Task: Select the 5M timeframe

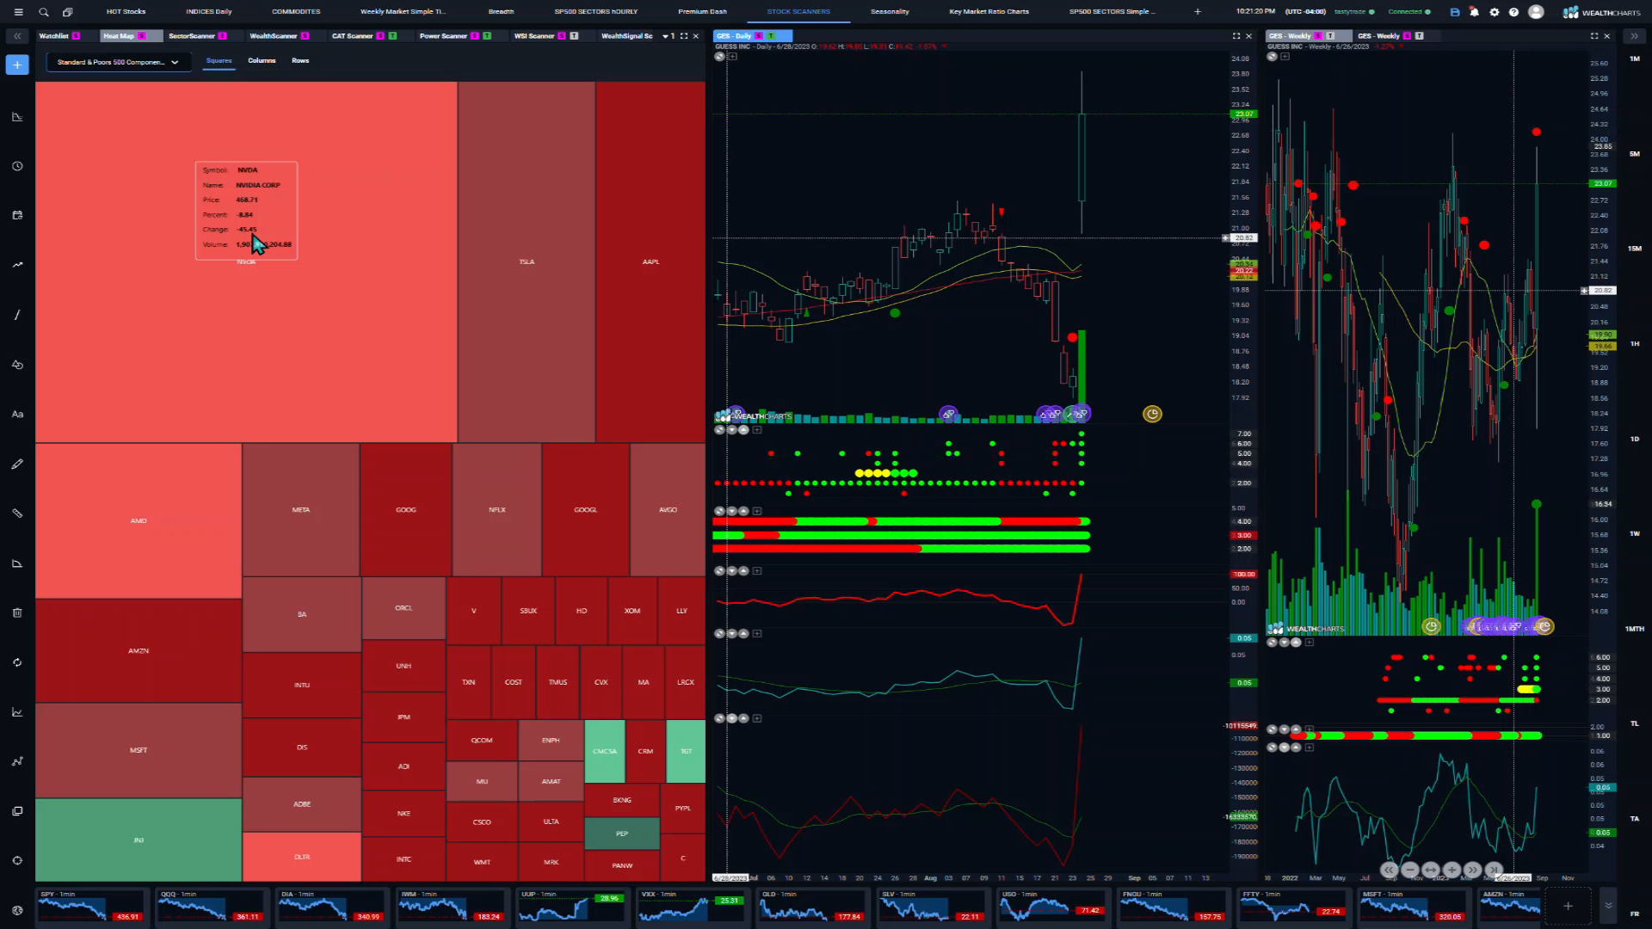Action: point(1634,154)
